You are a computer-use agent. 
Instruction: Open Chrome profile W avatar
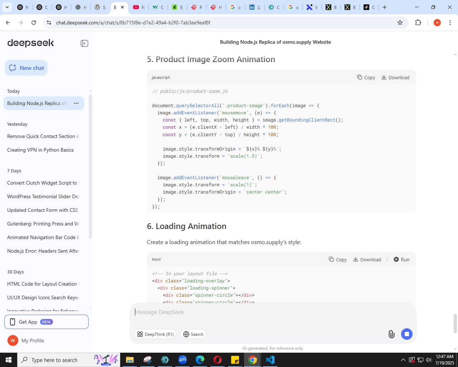(x=437, y=23)
